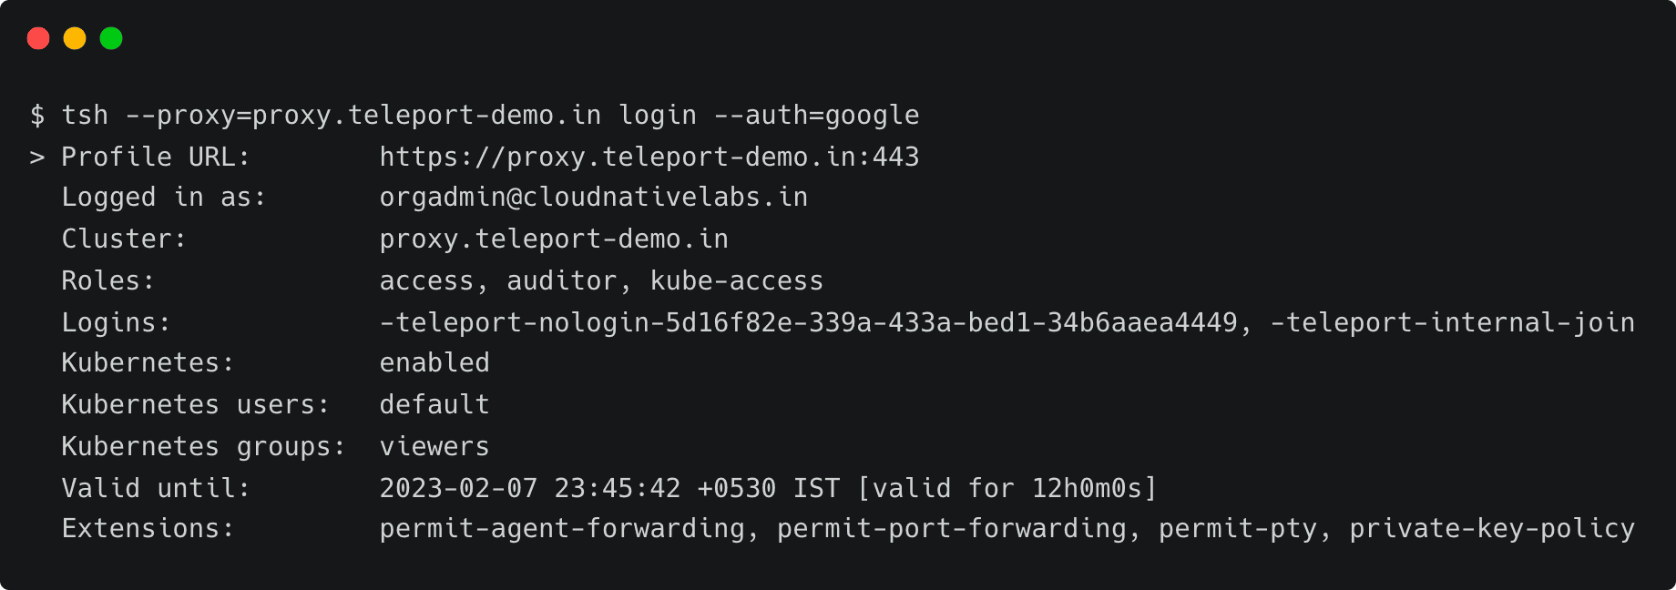Viewport: 1676px width, 590px height.
Task: Click the Kubernetes enabled status value
Action: click(x=434, y=363)
